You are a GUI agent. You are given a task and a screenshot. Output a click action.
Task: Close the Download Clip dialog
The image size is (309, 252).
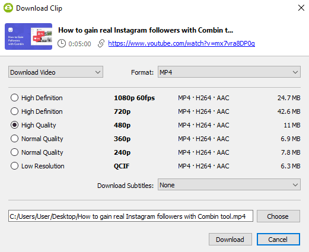(301, 8)
